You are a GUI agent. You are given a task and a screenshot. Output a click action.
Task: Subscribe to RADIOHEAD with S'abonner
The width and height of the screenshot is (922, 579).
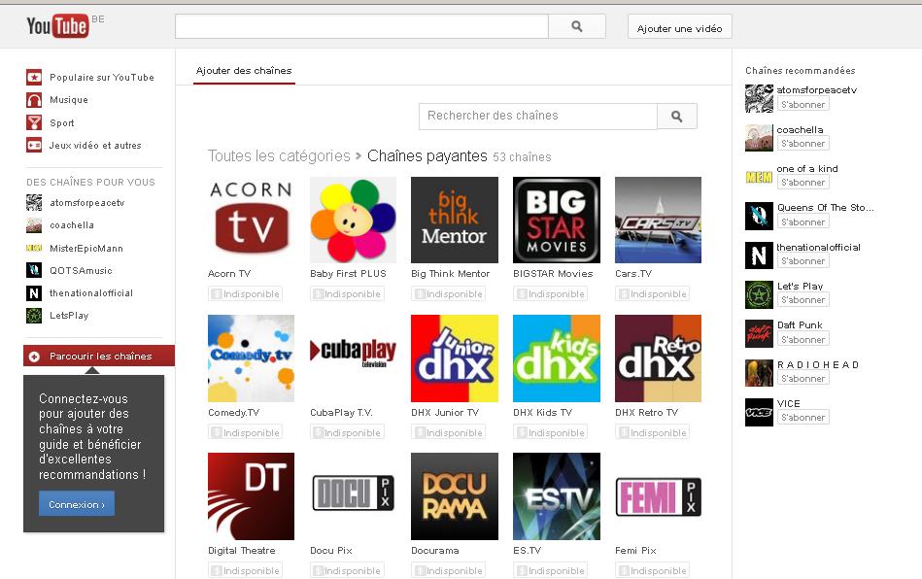[802, 379]
